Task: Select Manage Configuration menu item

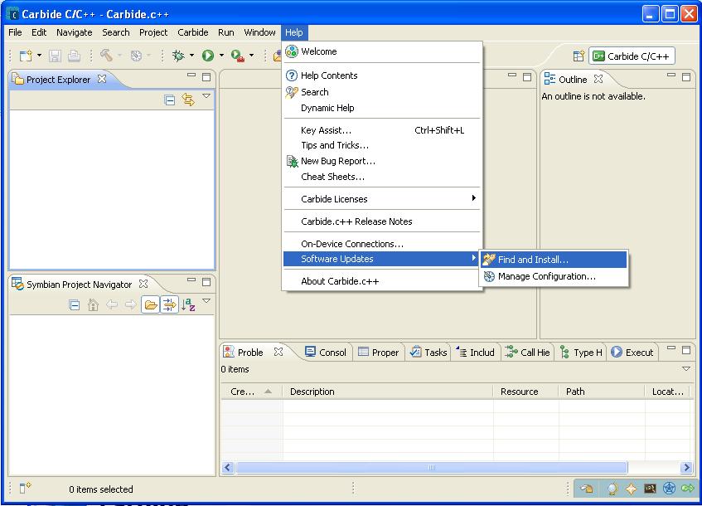Action: click(x=554, y=276)
